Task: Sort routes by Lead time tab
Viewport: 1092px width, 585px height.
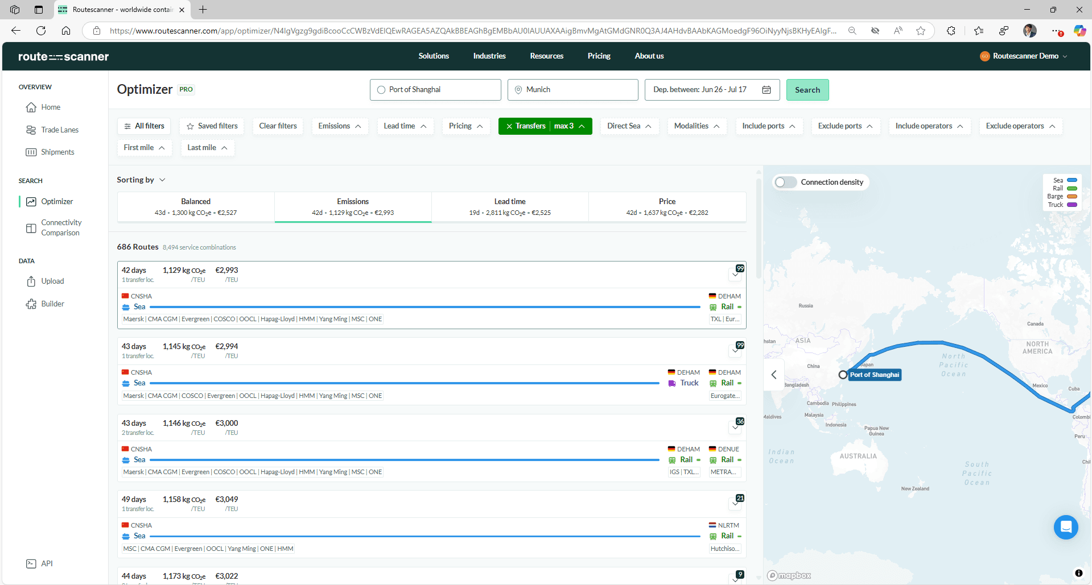Action: [x=510, y=207]
